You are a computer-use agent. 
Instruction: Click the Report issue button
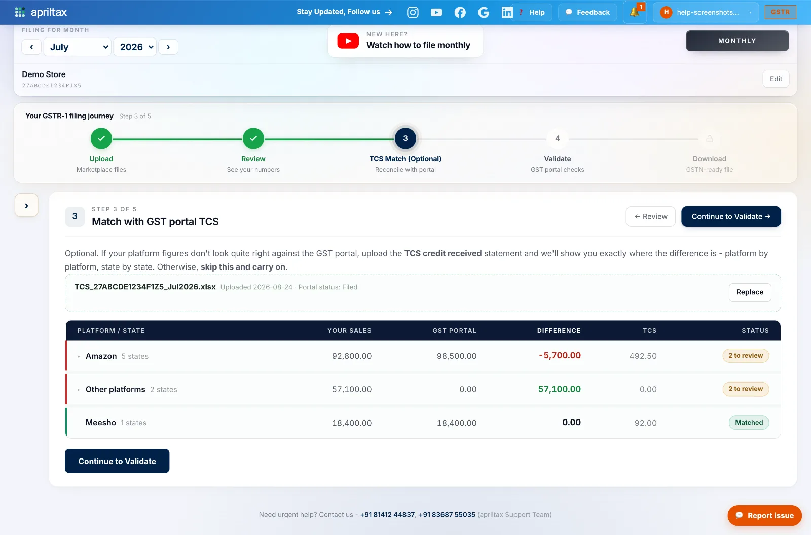[x=764, y=516]
